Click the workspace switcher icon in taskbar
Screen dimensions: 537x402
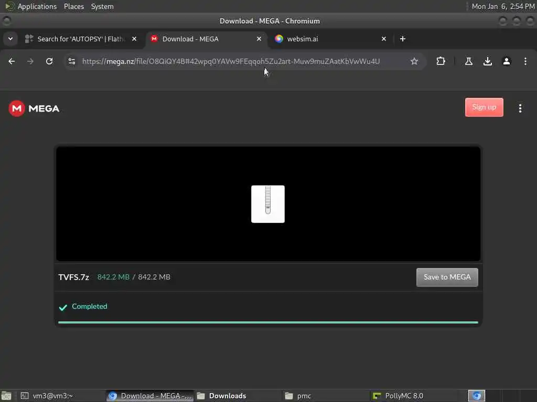pyautogui.click(x=477, y=396)
